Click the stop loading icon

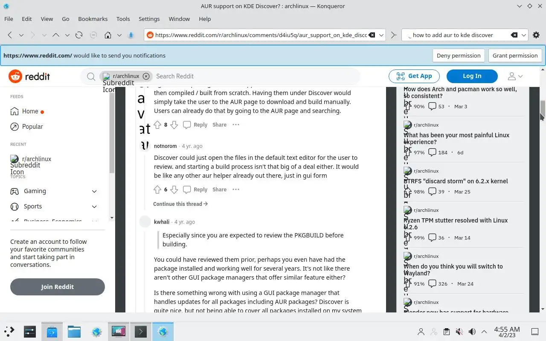tap(93, 35)
